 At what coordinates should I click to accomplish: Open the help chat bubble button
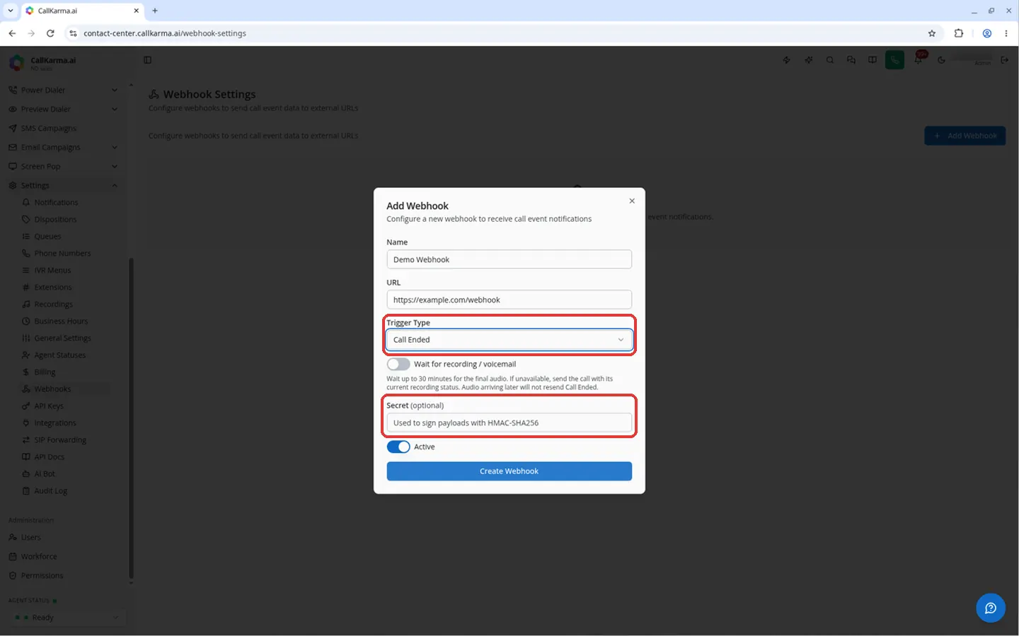(991, 608)
